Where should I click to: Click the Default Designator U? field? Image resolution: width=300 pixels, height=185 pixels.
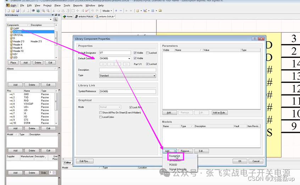(x=115, y=53)
